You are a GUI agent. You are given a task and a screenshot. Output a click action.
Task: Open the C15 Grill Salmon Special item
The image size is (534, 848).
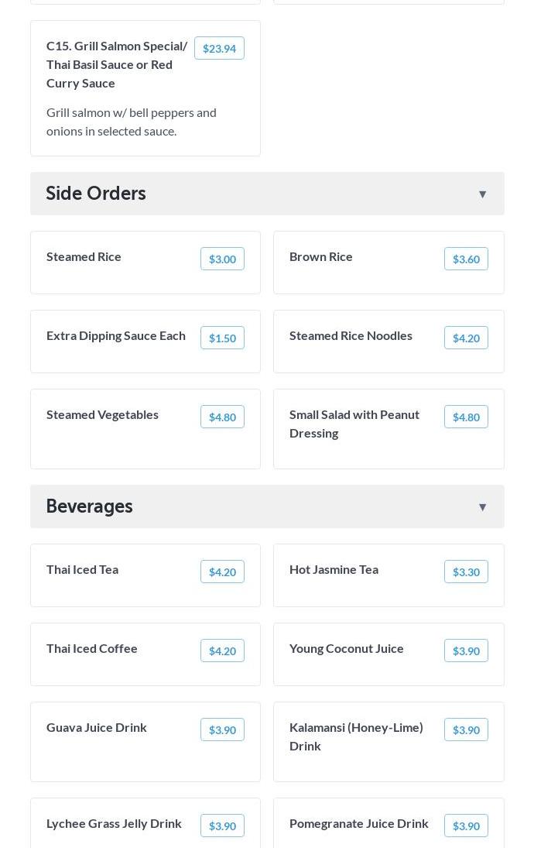[117, 64]
